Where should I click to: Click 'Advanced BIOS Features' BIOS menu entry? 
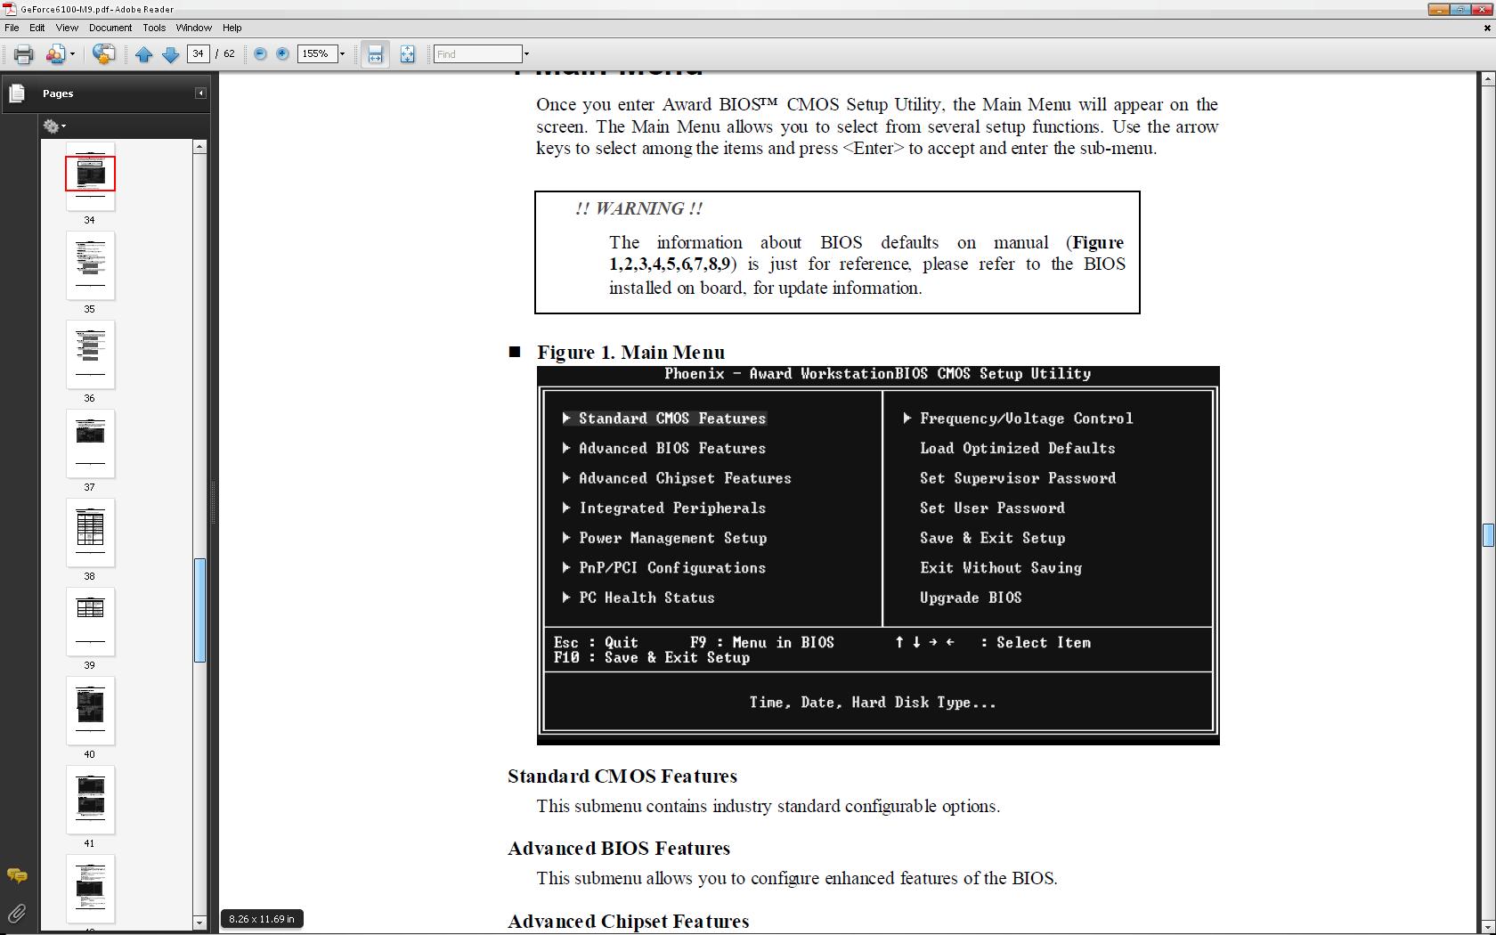[672, 449]
